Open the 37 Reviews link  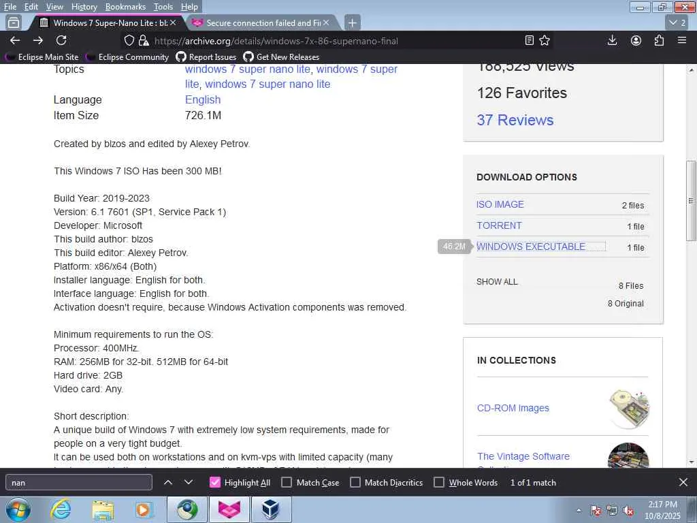tap(515, 120)
